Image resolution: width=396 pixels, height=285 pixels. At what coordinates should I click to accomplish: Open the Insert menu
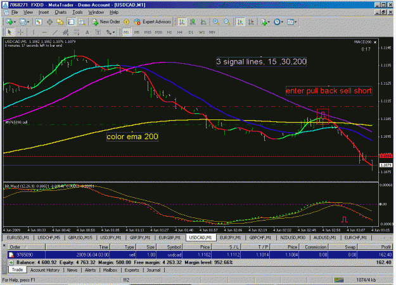pos(44,12)
